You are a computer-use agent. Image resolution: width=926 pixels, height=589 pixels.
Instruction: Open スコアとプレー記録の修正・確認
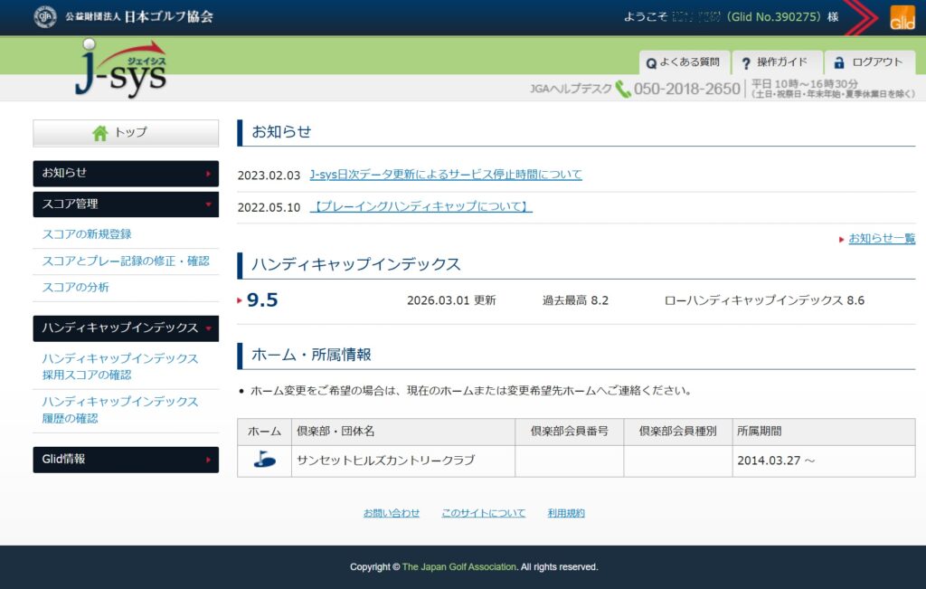[x=126, y=261]
